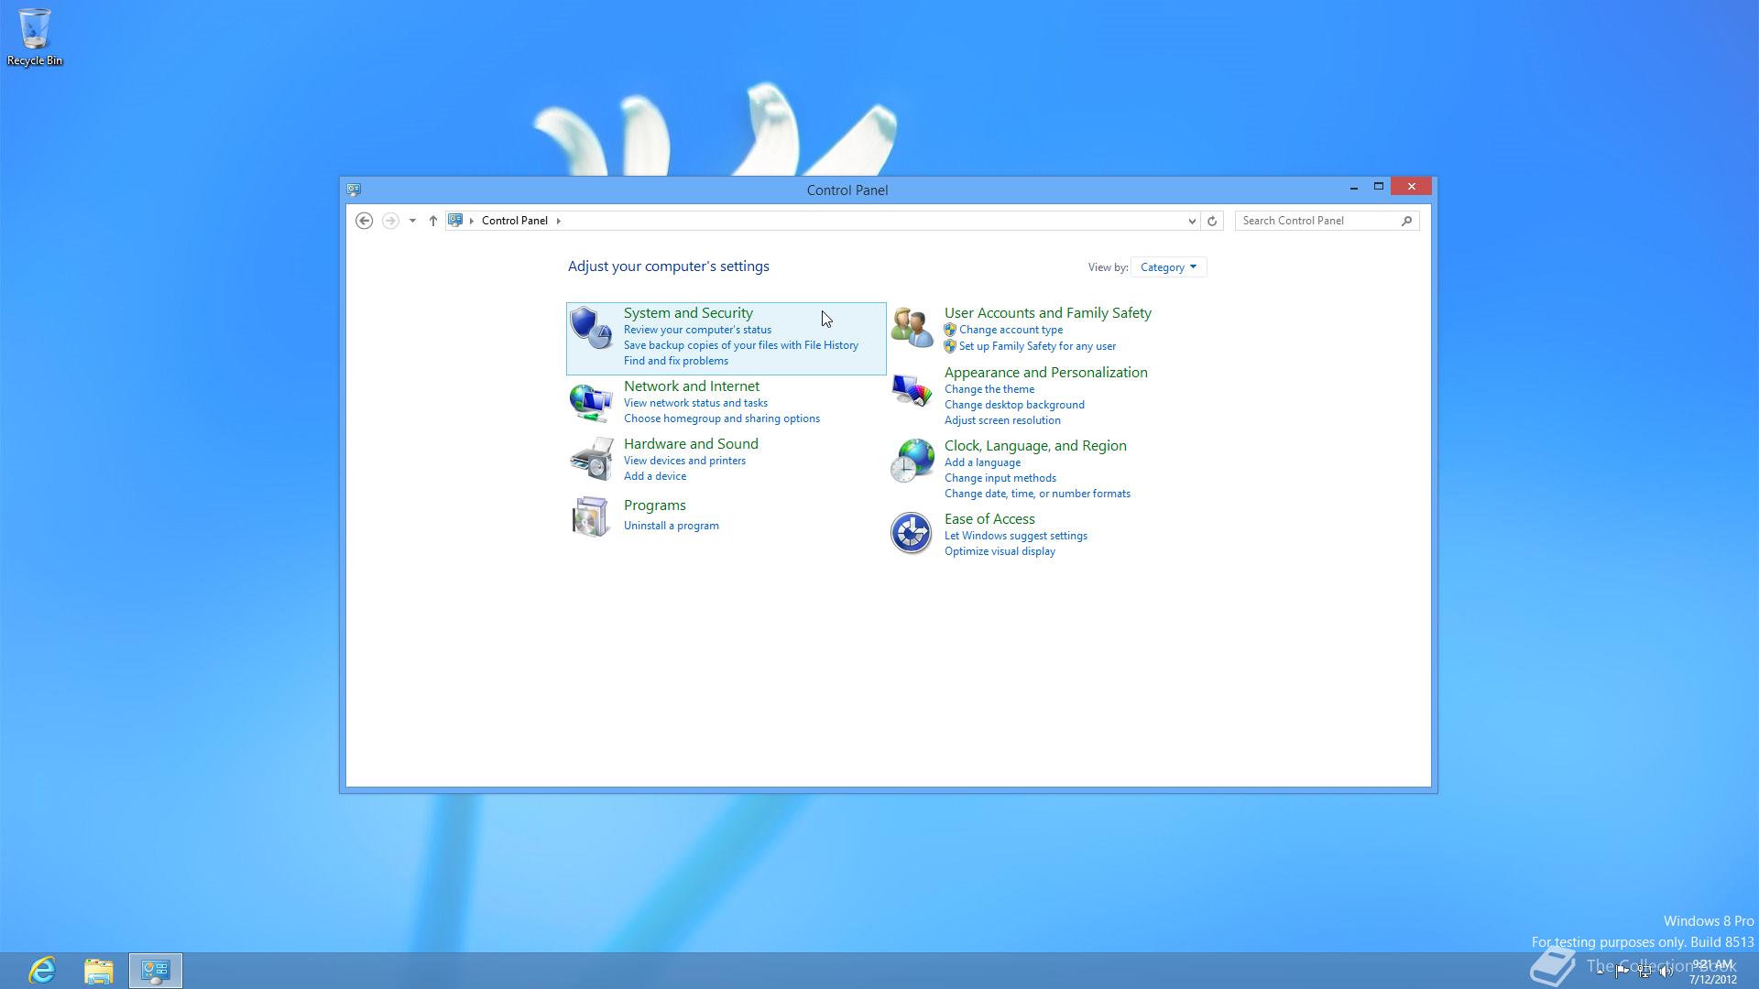Expand the chevron before Control Panel breadcrumb
The height and width of the screenshot is (989, 1759).
[x=472, y=221]
